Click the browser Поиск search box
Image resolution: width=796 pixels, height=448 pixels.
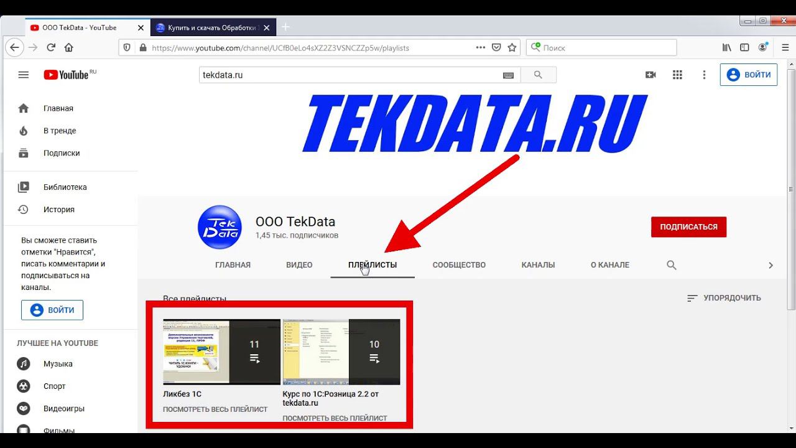601,47
